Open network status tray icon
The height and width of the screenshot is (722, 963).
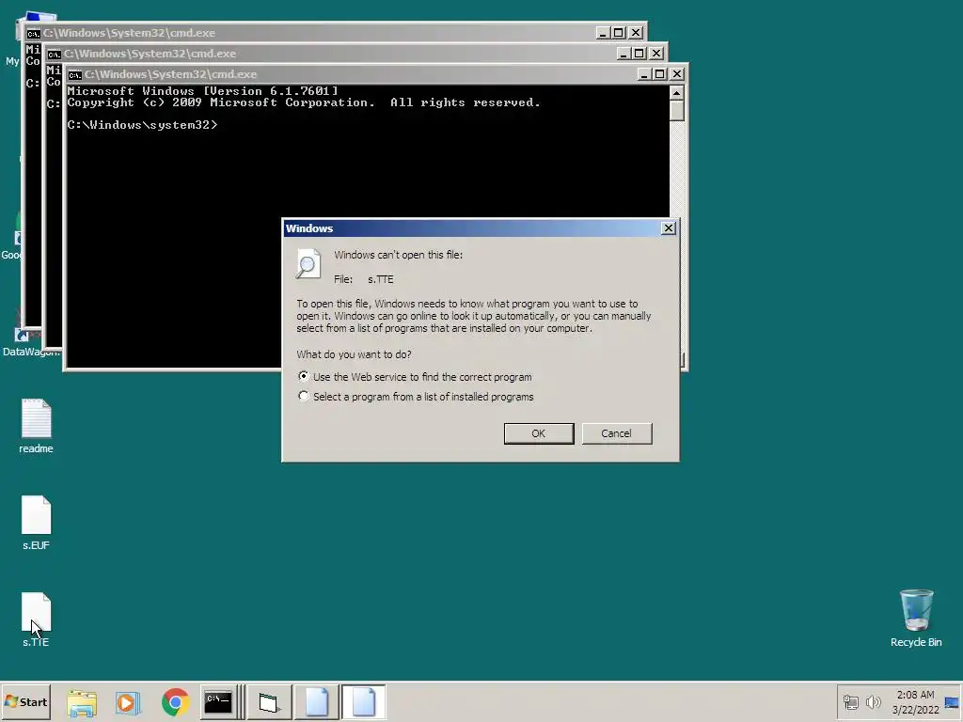pyautogui.click(x=850, y=701)
